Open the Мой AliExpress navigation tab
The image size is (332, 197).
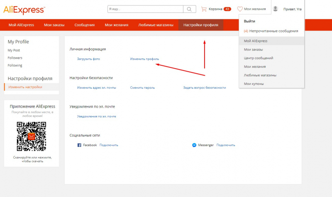(x=21, y=25)
